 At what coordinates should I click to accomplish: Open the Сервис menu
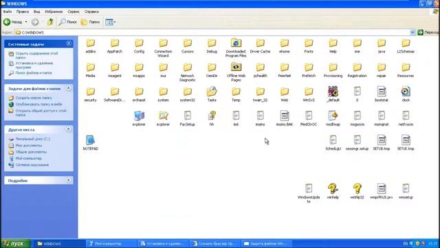click(74, 12)
